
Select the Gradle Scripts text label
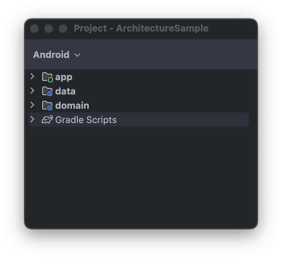pyautogui.click(x=86, y=120)
